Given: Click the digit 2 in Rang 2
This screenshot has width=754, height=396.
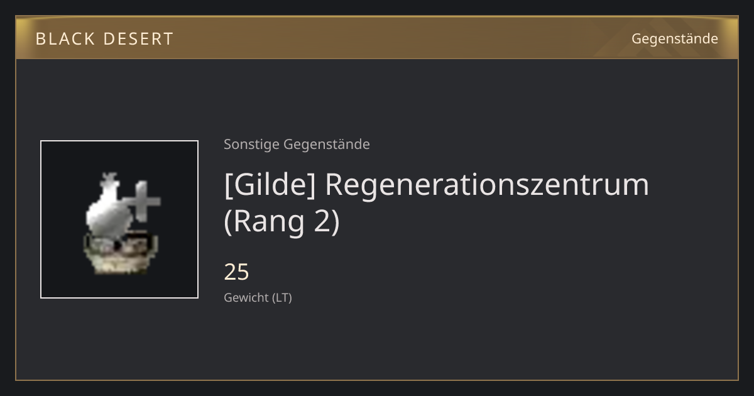Looking at the screenshot, I should 321,223.
